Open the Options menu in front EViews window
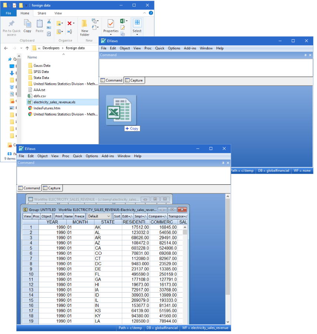Viewport: 317px width, 334px height. pos(92,156)
